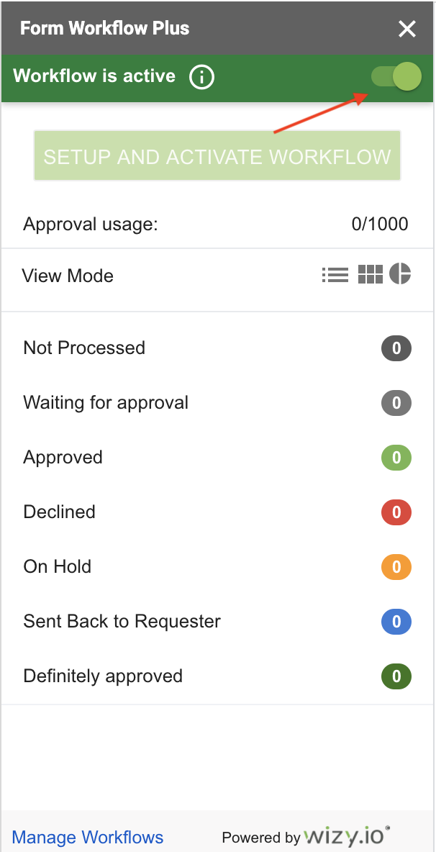Screen dimensions: 436x852
Task: Open the list view mode icon
Action: [335, 274]
